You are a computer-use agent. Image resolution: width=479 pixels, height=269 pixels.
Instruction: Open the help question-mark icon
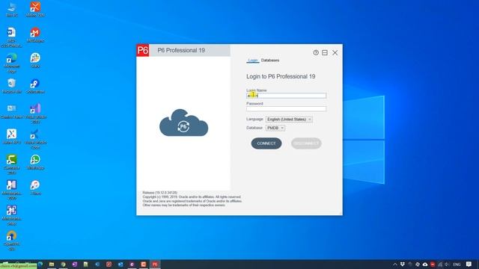pyautogui.click(x=316, y=53)
